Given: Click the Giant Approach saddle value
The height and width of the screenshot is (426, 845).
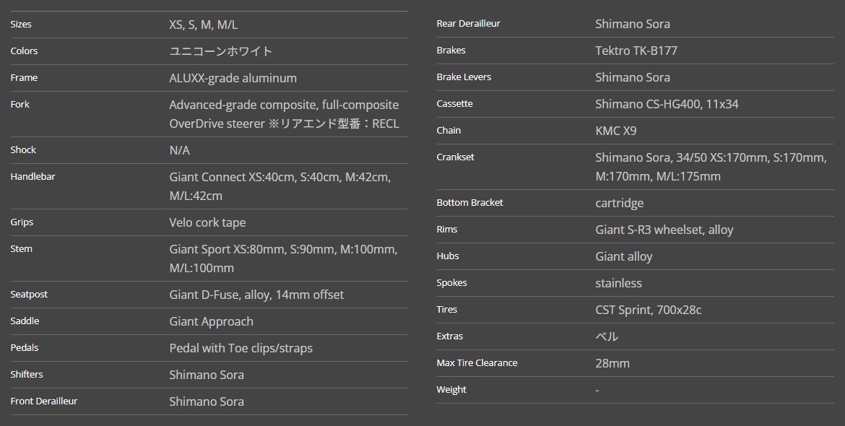Looking at the screenshot, I should 211,321.
